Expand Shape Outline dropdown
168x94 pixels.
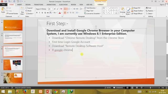138,11
